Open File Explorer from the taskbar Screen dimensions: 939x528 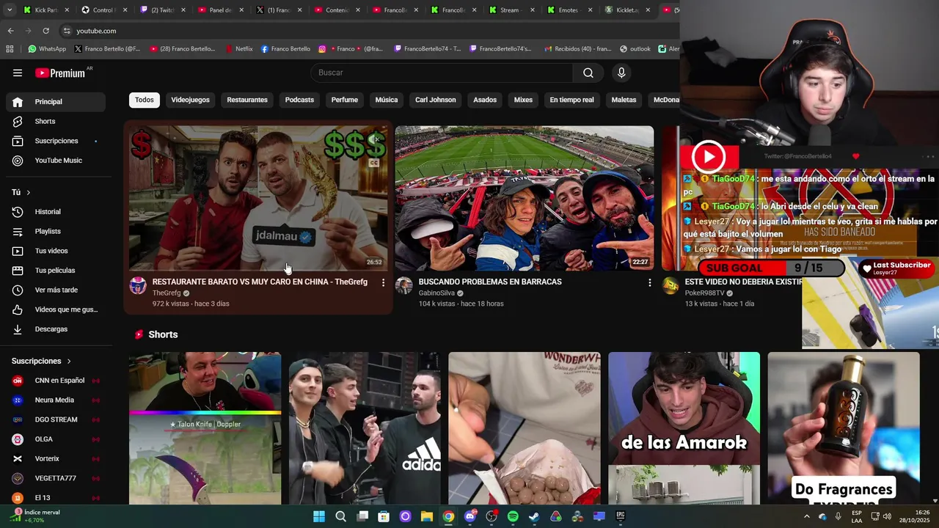[427, 516]
